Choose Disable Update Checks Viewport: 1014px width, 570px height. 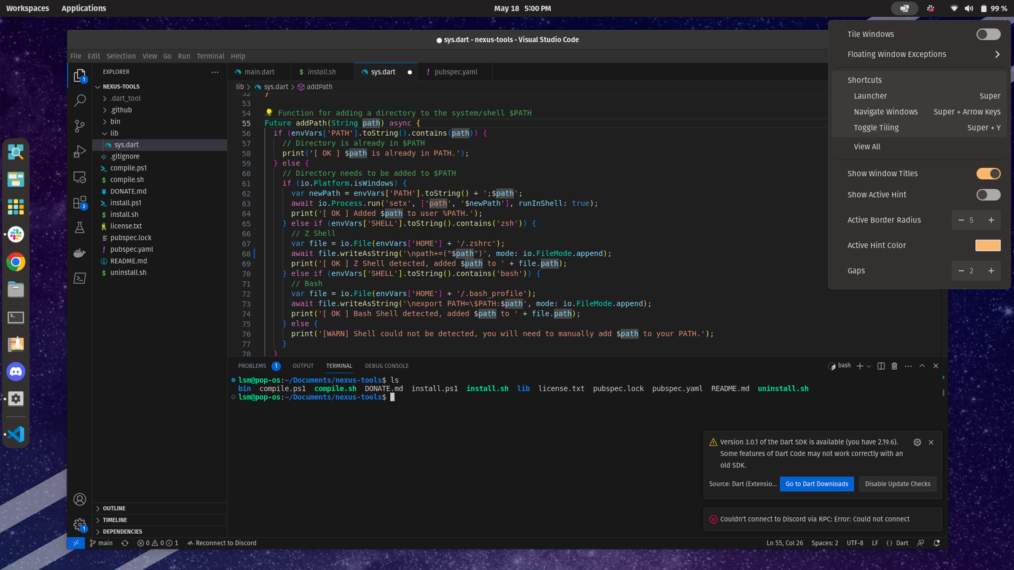coord(897,483)
